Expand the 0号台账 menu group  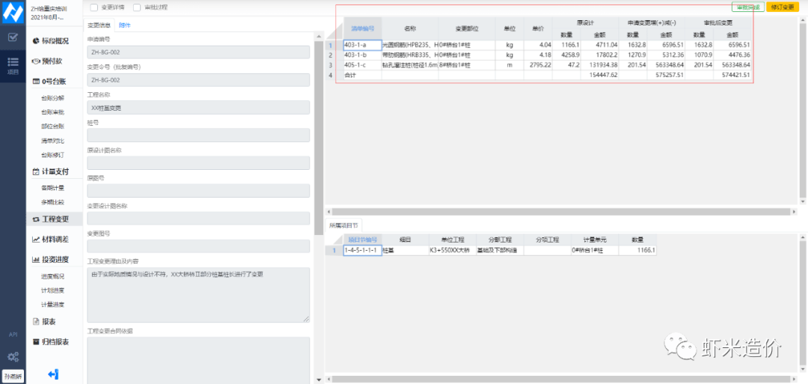pos(51,82)
